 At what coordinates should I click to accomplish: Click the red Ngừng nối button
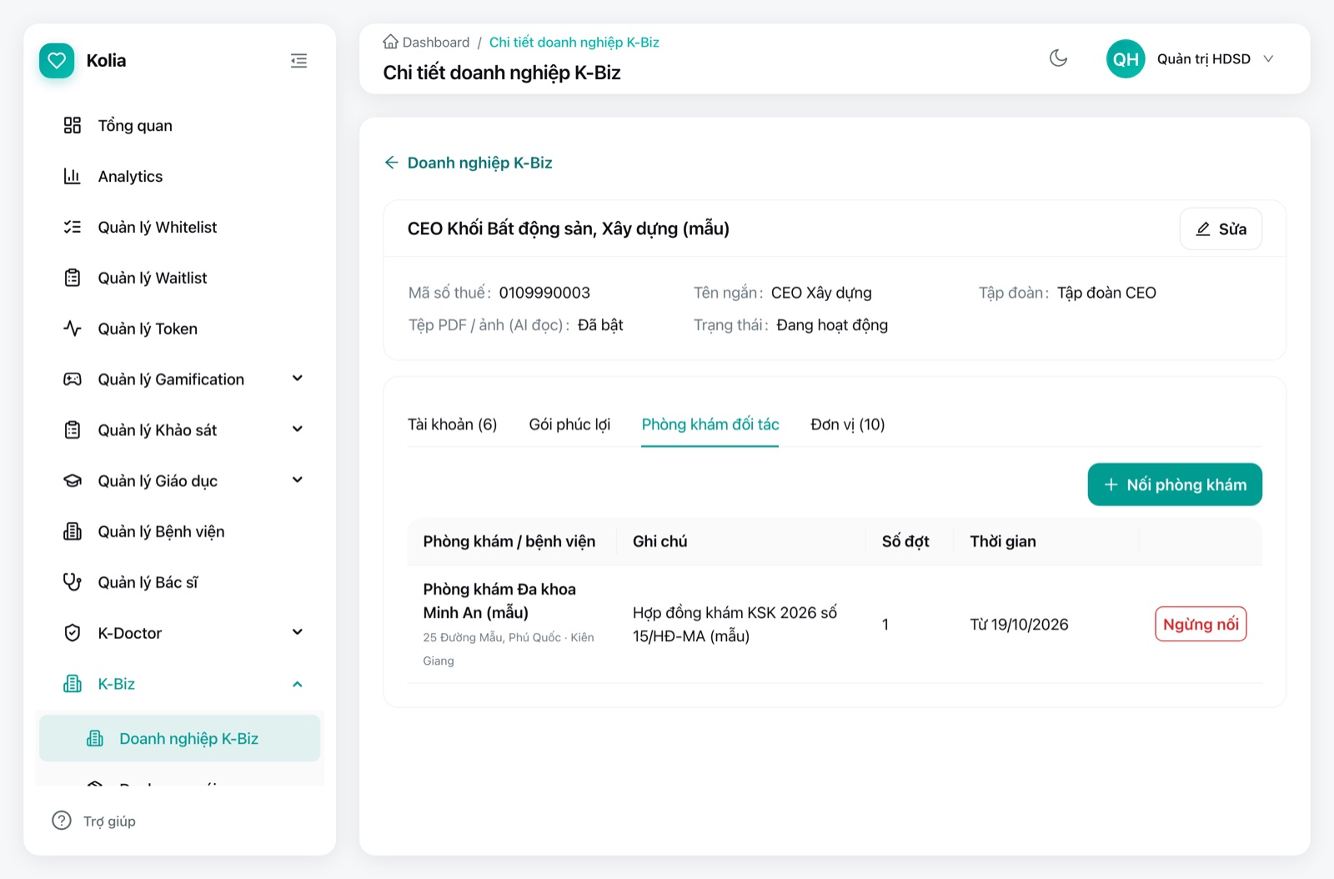[1201, 624]
